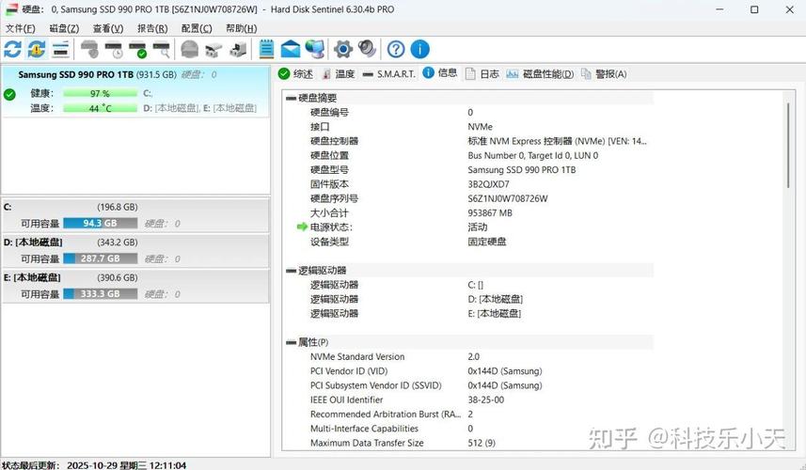806x470 pixels.
Task: Switch to the 日志 log tab
Action: click(x=482, y=74)
